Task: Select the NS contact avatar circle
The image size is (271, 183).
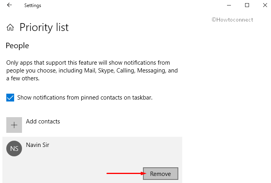Action: coord(14,149)
